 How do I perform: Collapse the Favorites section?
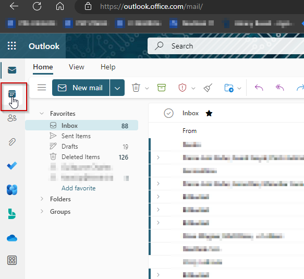(x=42, y=113)
